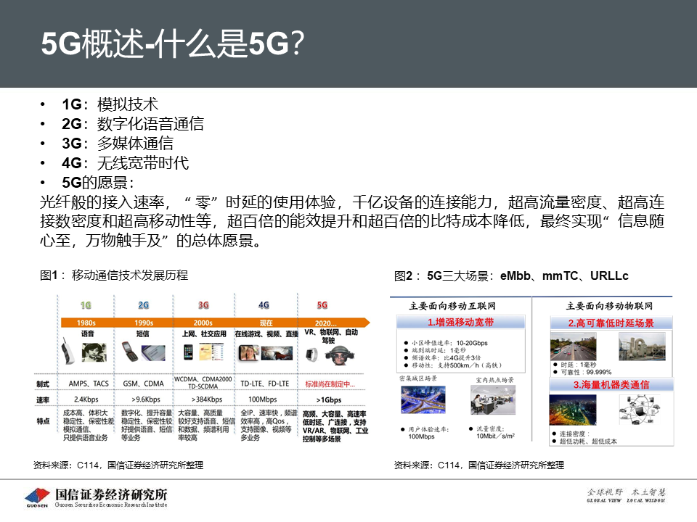Click the green 1G generation label
The image size is (697, 522).
(x=86, y=305)
